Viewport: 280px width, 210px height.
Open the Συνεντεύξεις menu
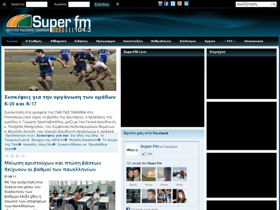(x=133, y=41)
